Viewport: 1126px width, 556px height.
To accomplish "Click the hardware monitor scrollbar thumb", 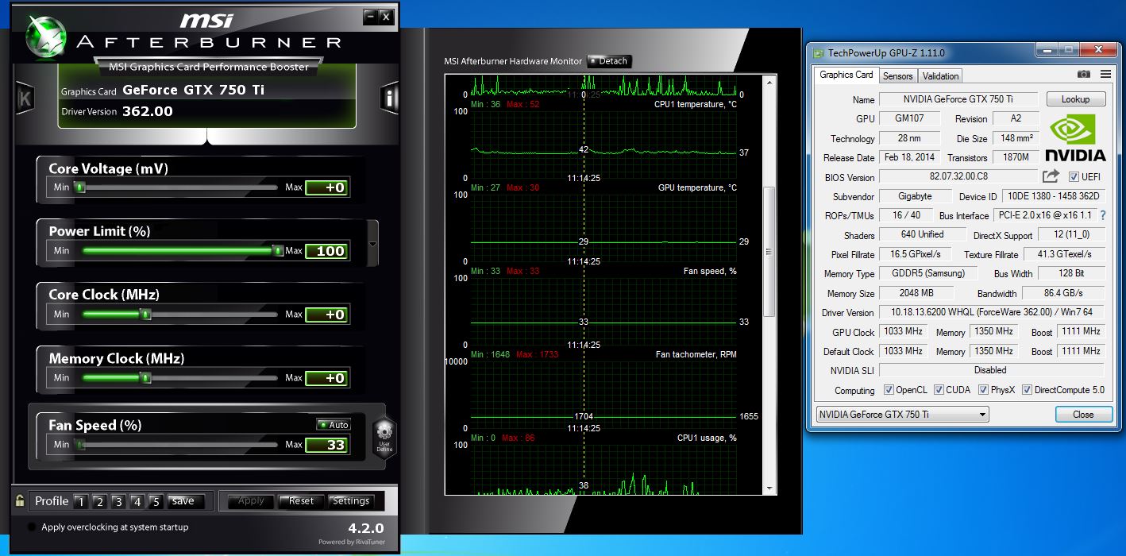I will point(768,252).
